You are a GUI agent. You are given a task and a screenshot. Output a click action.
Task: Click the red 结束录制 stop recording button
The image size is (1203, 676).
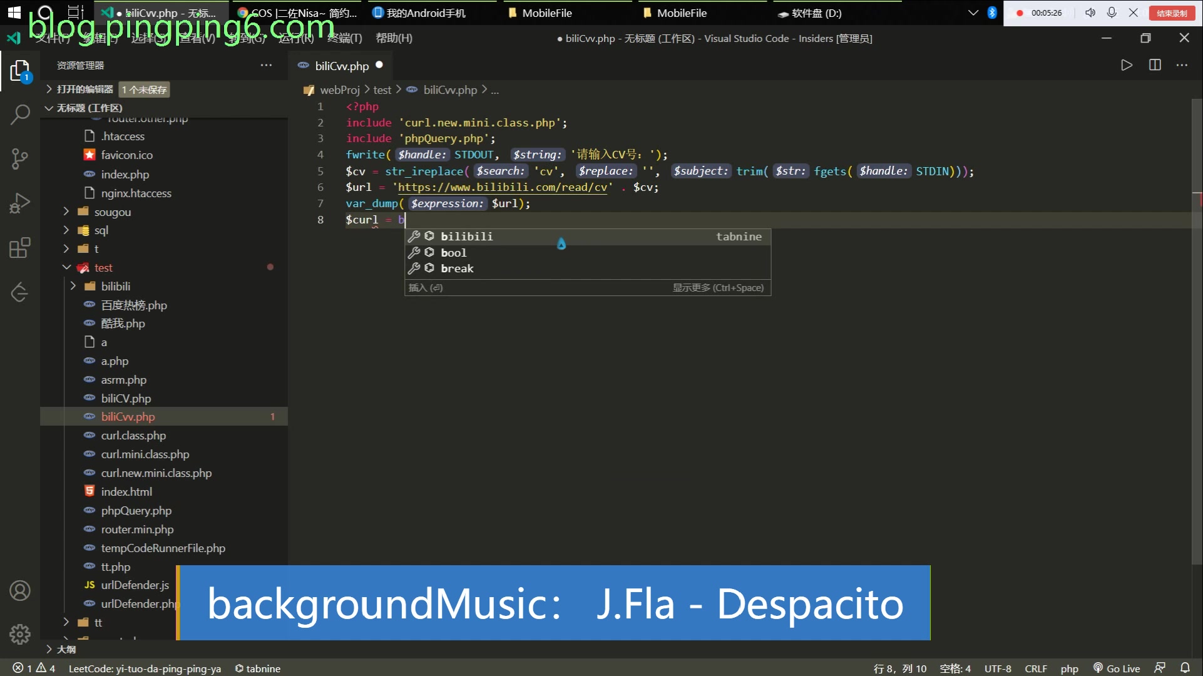coord(1171,13)
